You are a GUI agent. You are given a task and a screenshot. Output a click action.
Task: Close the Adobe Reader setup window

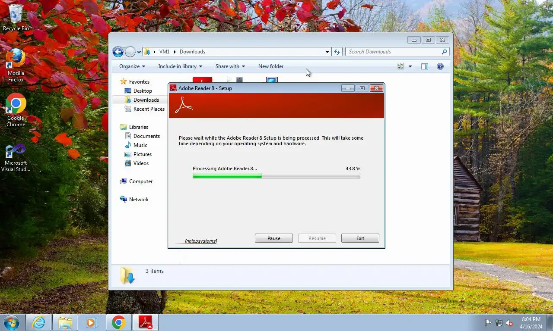click(x=376, y=88)
